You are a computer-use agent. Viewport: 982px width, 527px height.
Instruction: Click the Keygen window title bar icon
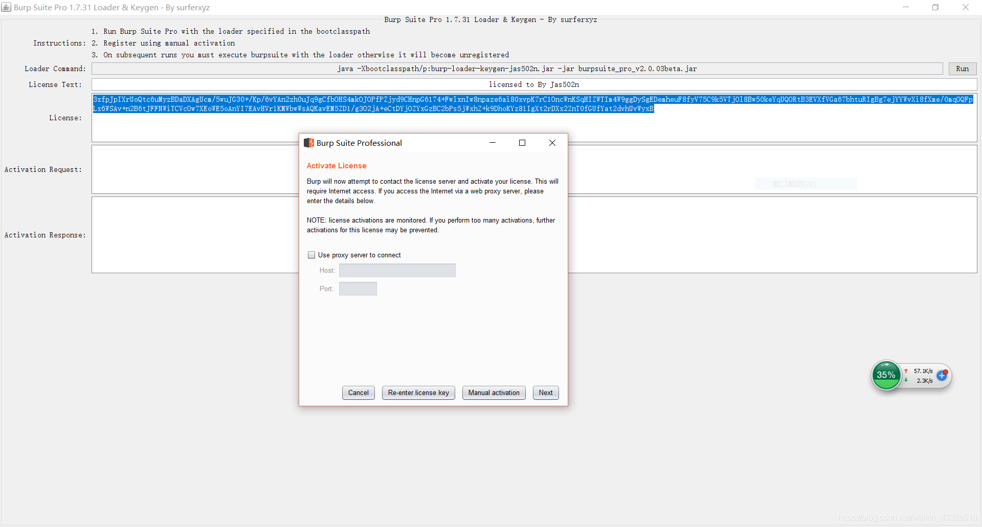(x=6, y=7)
